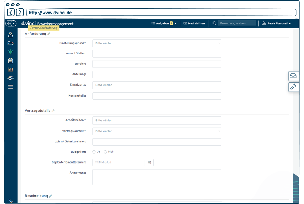The image size is (304, 204).
Task: Click the Anforderung section heading
Action: 35,34
